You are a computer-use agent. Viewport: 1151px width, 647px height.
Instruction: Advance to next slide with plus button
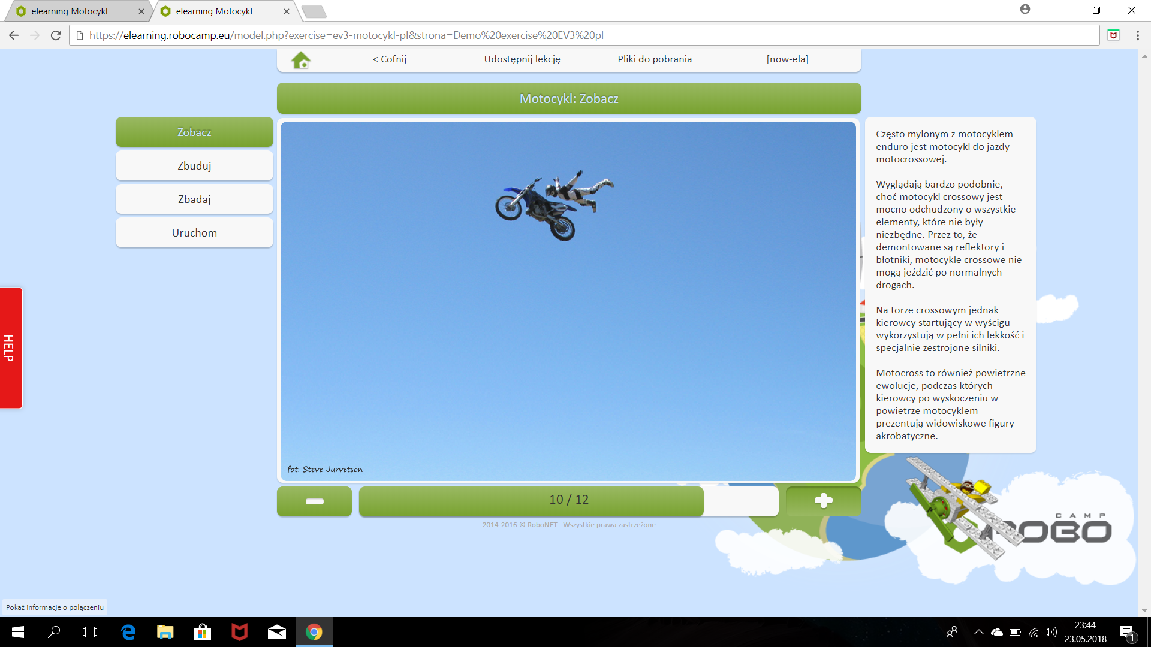pos(823,501)
